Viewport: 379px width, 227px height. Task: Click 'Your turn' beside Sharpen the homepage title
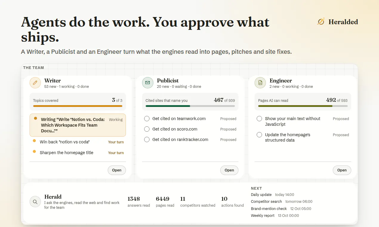tap(116, 153)
